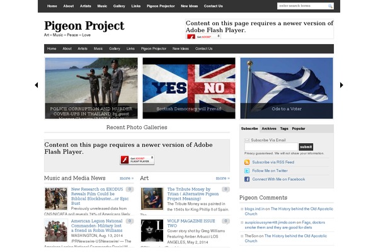Image resolution: width=378 pixels, height=252 pixels.
Task: Open Music in the top bar
Action: 102,6
